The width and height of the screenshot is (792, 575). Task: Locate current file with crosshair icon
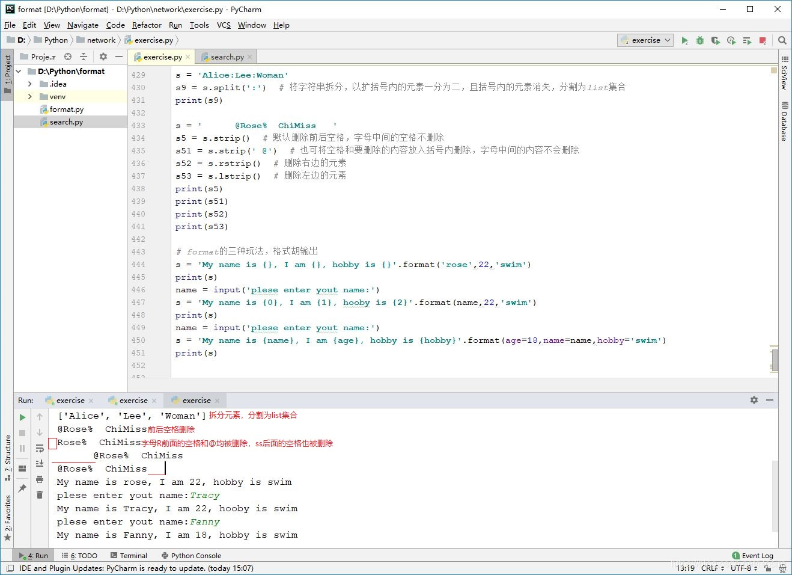68,57
